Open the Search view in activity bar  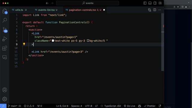[5, 20]
